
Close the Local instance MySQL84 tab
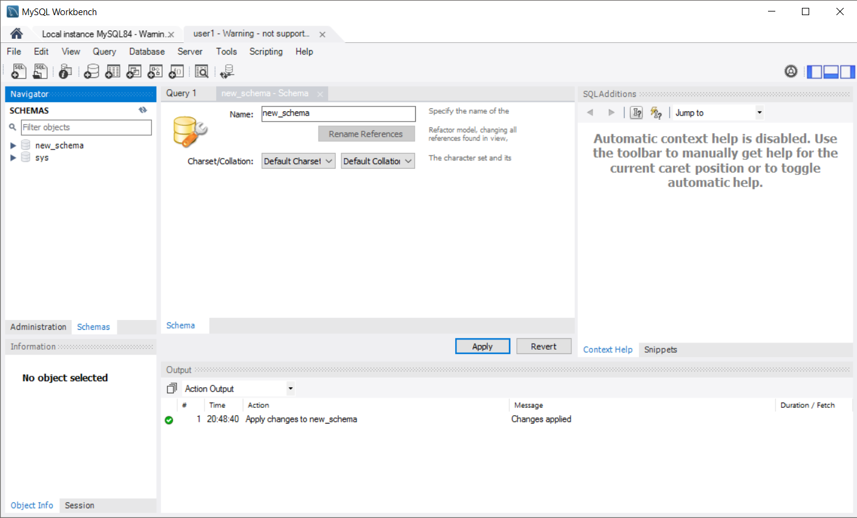tap(171, 34)
